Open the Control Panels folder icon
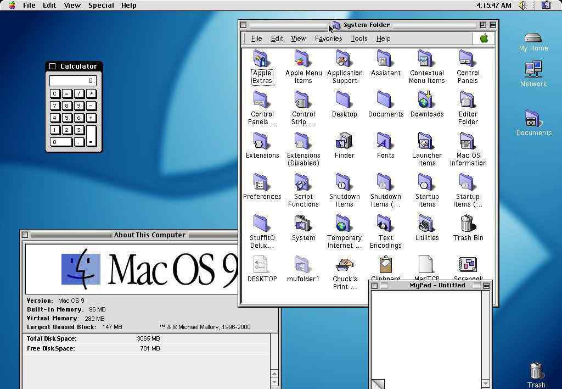 468,59
